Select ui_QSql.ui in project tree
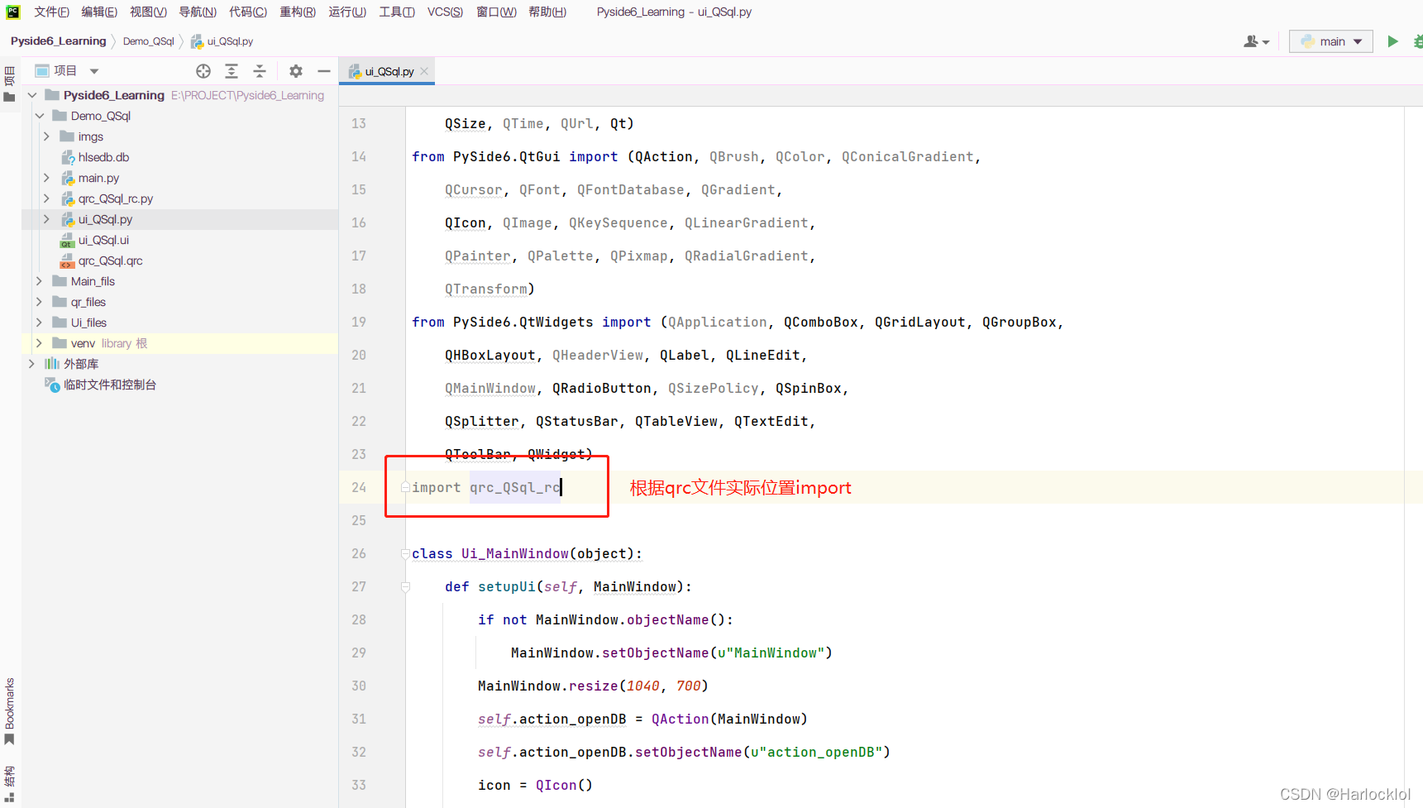The width and height of the screenshot is (1423, 808). [103, 240]
